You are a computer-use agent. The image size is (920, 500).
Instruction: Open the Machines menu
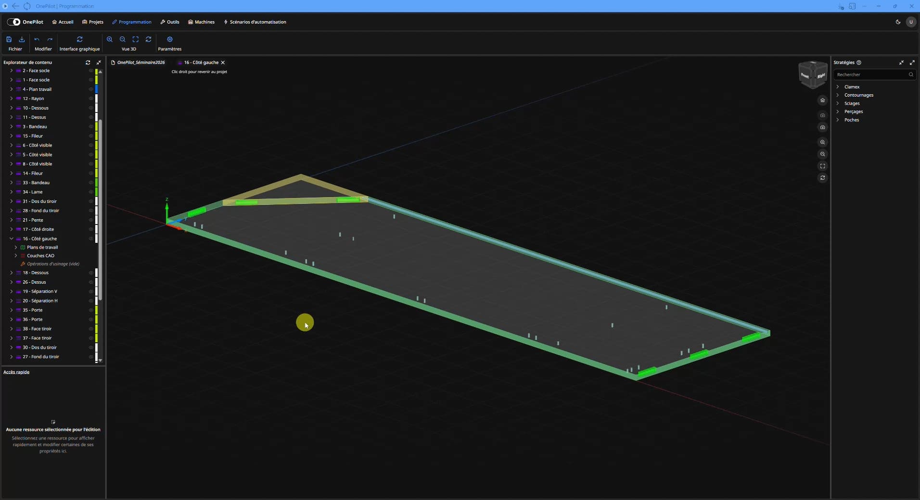click(x=202, y=22)
